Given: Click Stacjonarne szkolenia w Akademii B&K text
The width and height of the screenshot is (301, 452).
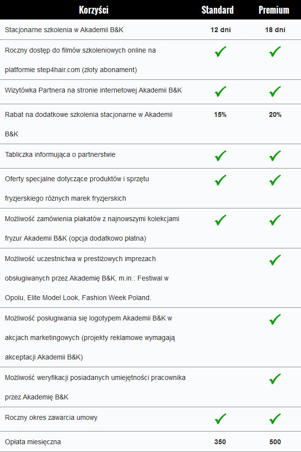Looking at the screenshot, I should click(x=64, y=30).
